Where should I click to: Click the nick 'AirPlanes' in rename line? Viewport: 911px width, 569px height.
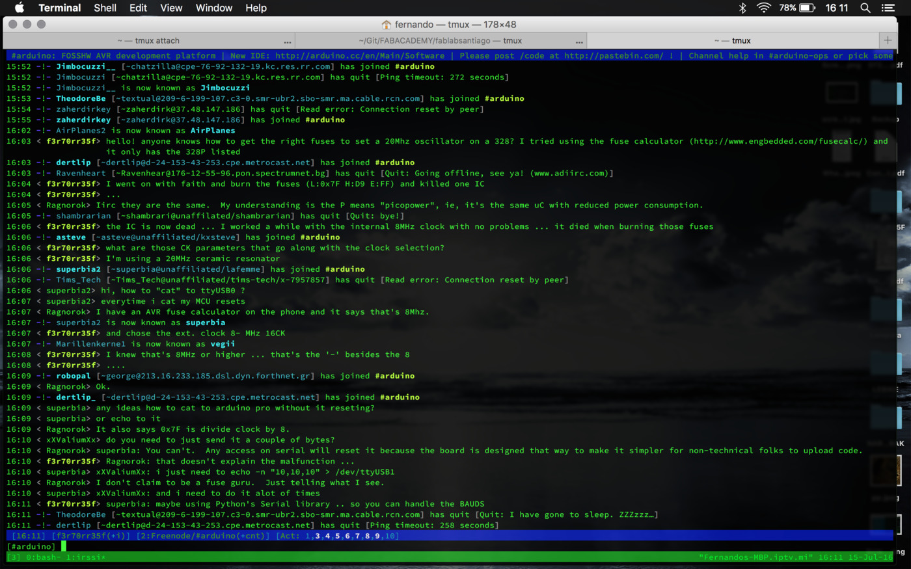click(213, 131)
